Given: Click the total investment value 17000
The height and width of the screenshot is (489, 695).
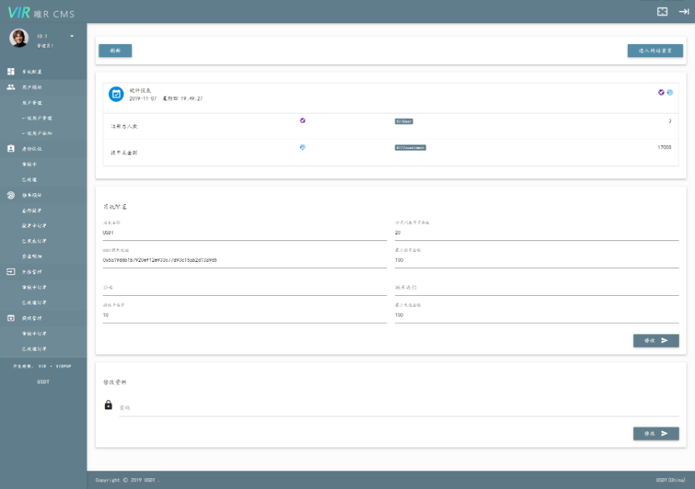Looking at the screenshot, I should coord(664,148).
